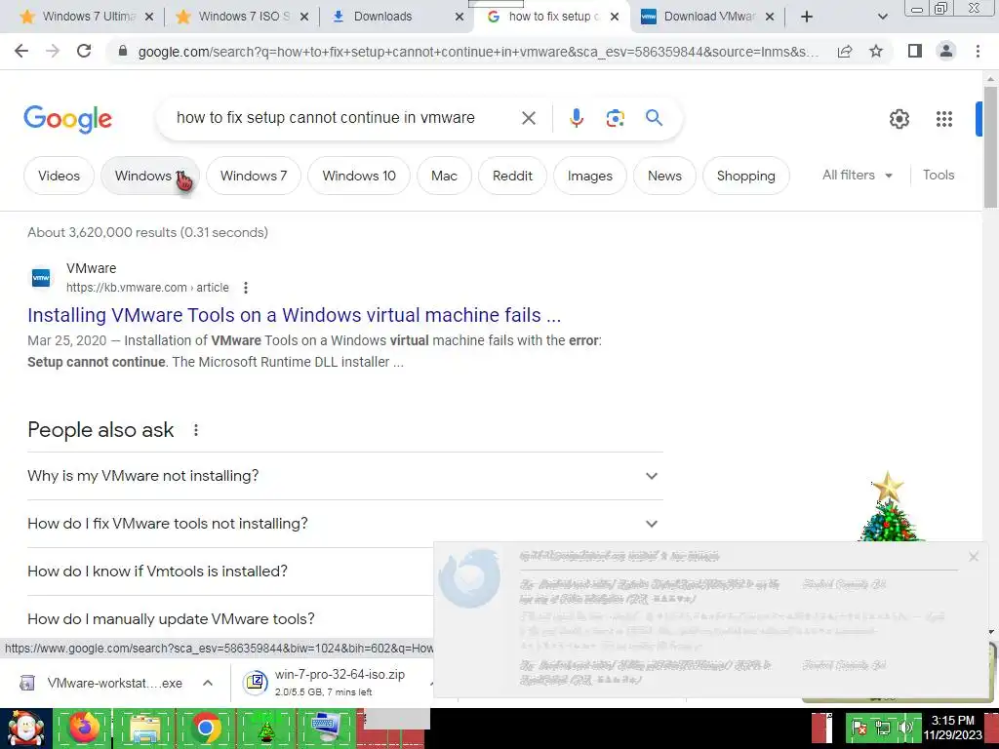View site information lock icon

(x=123, y=52)
